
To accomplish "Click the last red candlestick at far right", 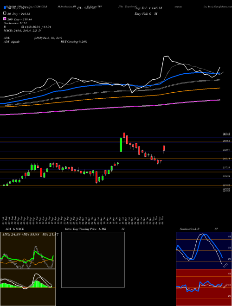I will point(164,148).
